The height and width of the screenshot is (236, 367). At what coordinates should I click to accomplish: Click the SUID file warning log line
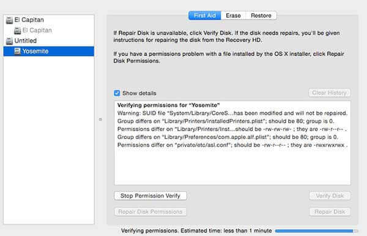click(232, 113)
